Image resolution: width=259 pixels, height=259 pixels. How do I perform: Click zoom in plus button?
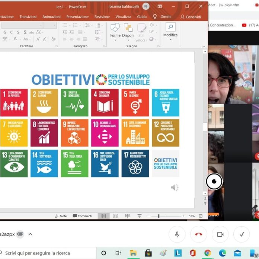click(x=183, y=216)
